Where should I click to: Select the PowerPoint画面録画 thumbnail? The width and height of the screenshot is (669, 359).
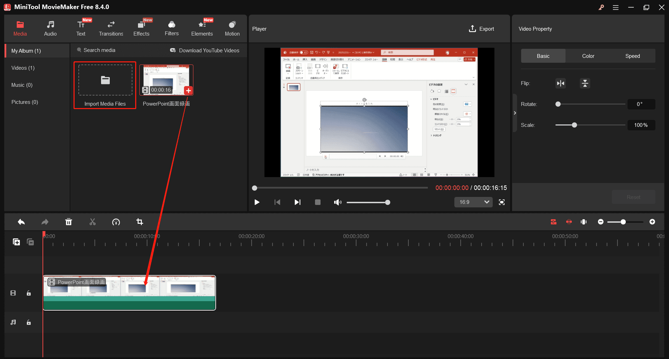(166, 79)
